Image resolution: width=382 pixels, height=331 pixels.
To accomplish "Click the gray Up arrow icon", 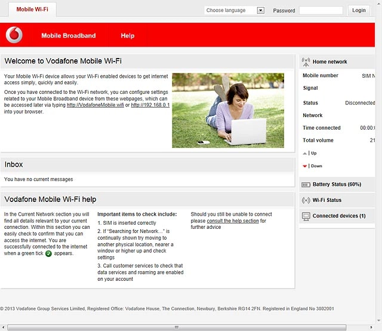I will tap(304, 154).
